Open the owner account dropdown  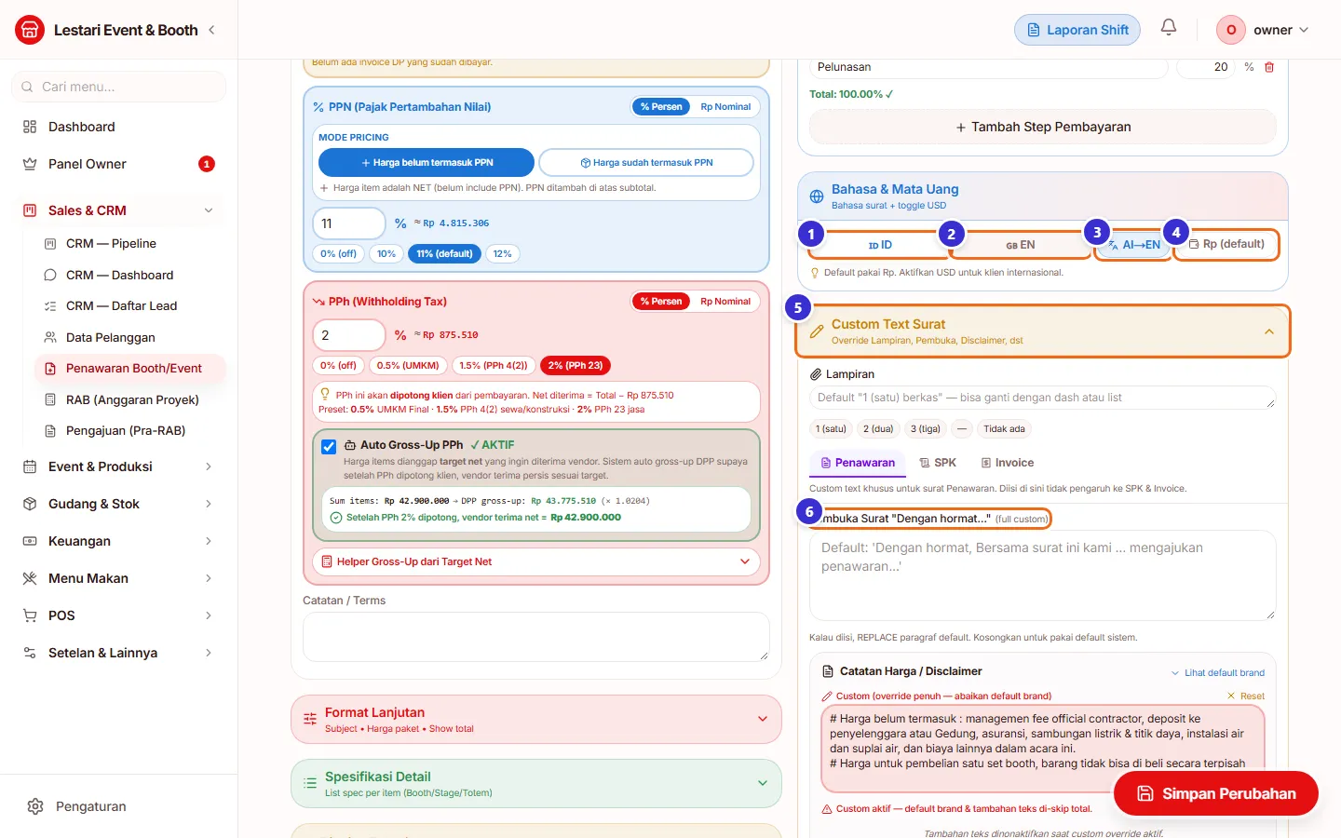tap(1264, 30)
